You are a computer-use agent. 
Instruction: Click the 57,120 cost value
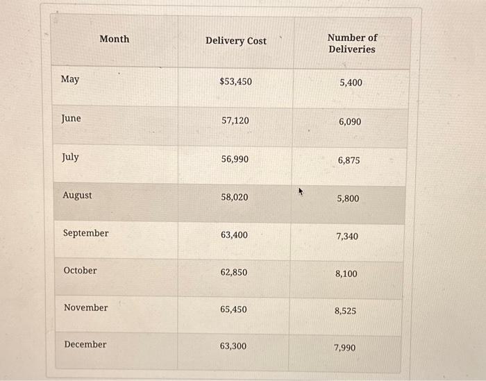tap(235, 121)
